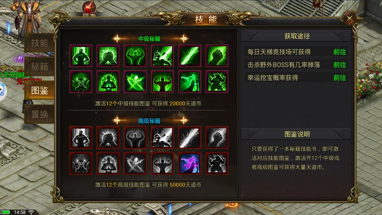Select the green diagonal slash mid-level skill icon
Viewport: 382px width, 215px height.
point(189,56)
